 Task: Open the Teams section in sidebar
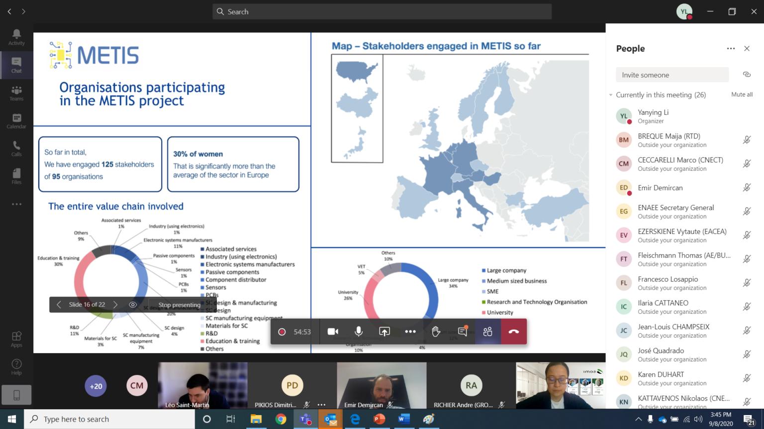tap(16, 92)
